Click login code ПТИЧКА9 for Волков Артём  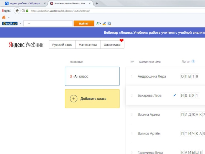click(193, 133)
